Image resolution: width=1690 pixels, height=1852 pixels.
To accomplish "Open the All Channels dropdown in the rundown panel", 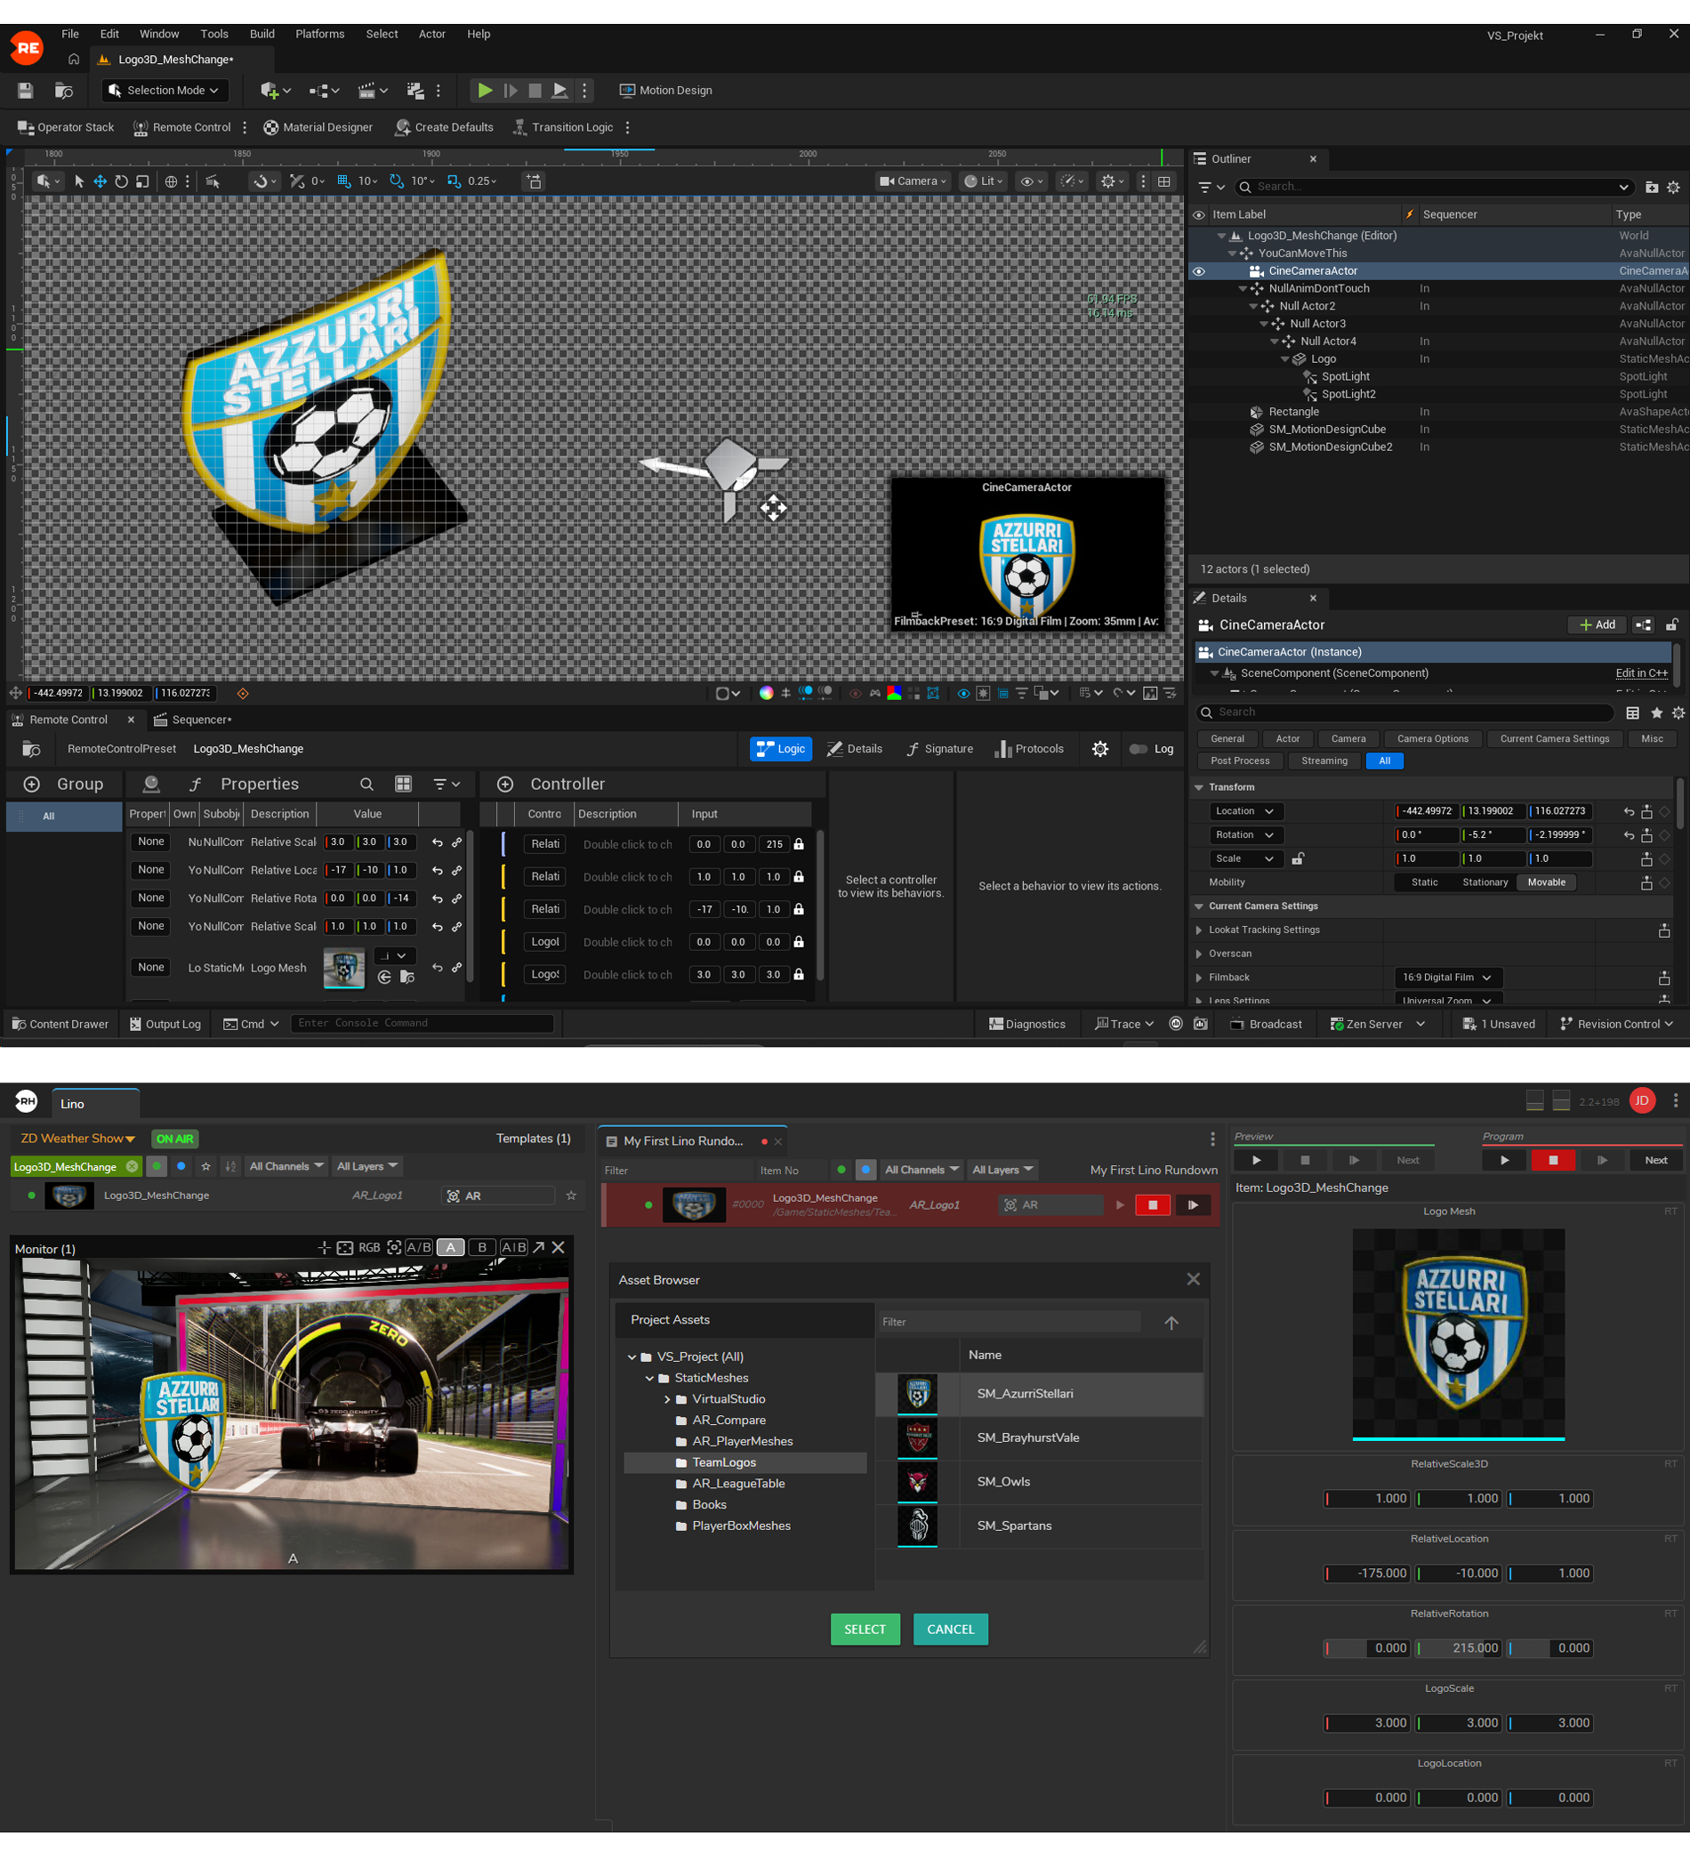I will [922, 1170].
